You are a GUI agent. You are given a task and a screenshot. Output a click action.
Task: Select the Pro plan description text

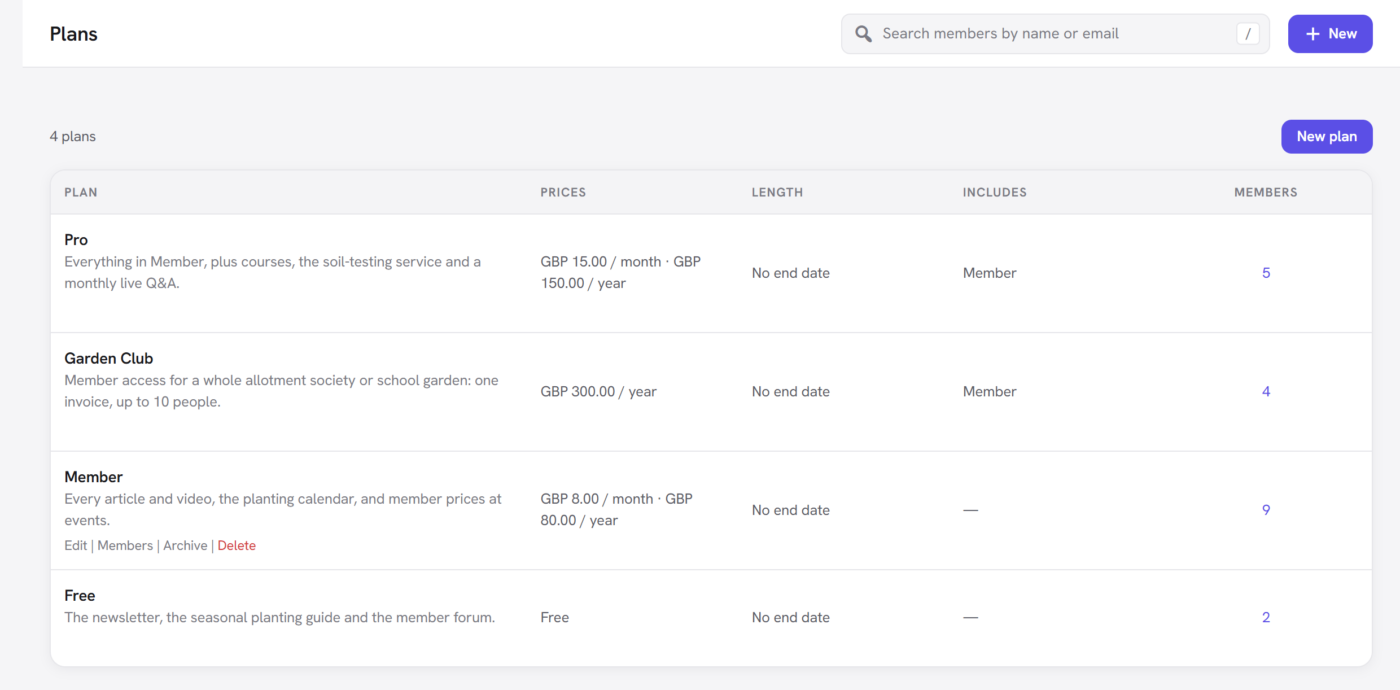273,273
